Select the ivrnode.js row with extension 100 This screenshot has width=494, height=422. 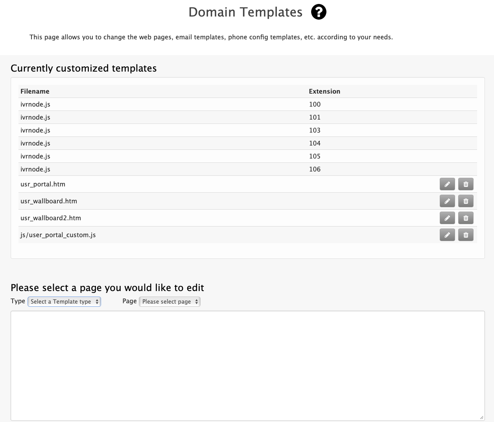click(157, 104)
